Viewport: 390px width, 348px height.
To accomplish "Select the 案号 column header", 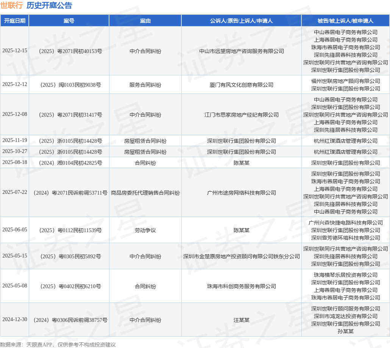I will click(69, 21).
